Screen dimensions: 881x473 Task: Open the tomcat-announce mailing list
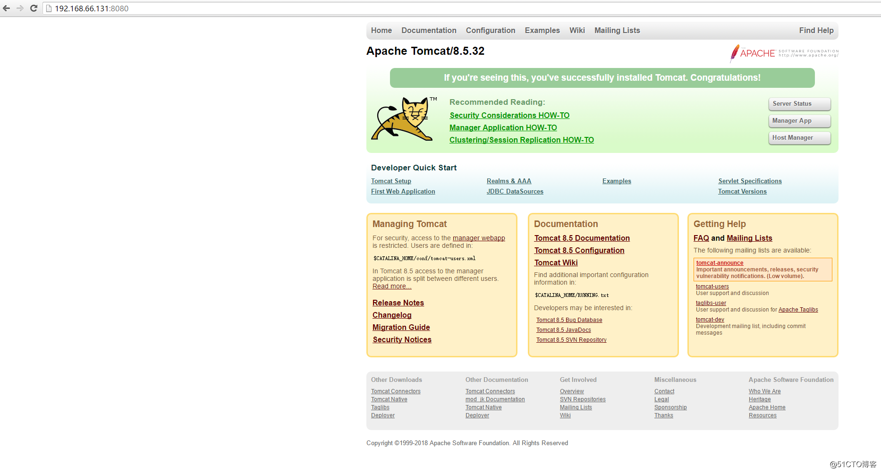[x=720, y=263]
